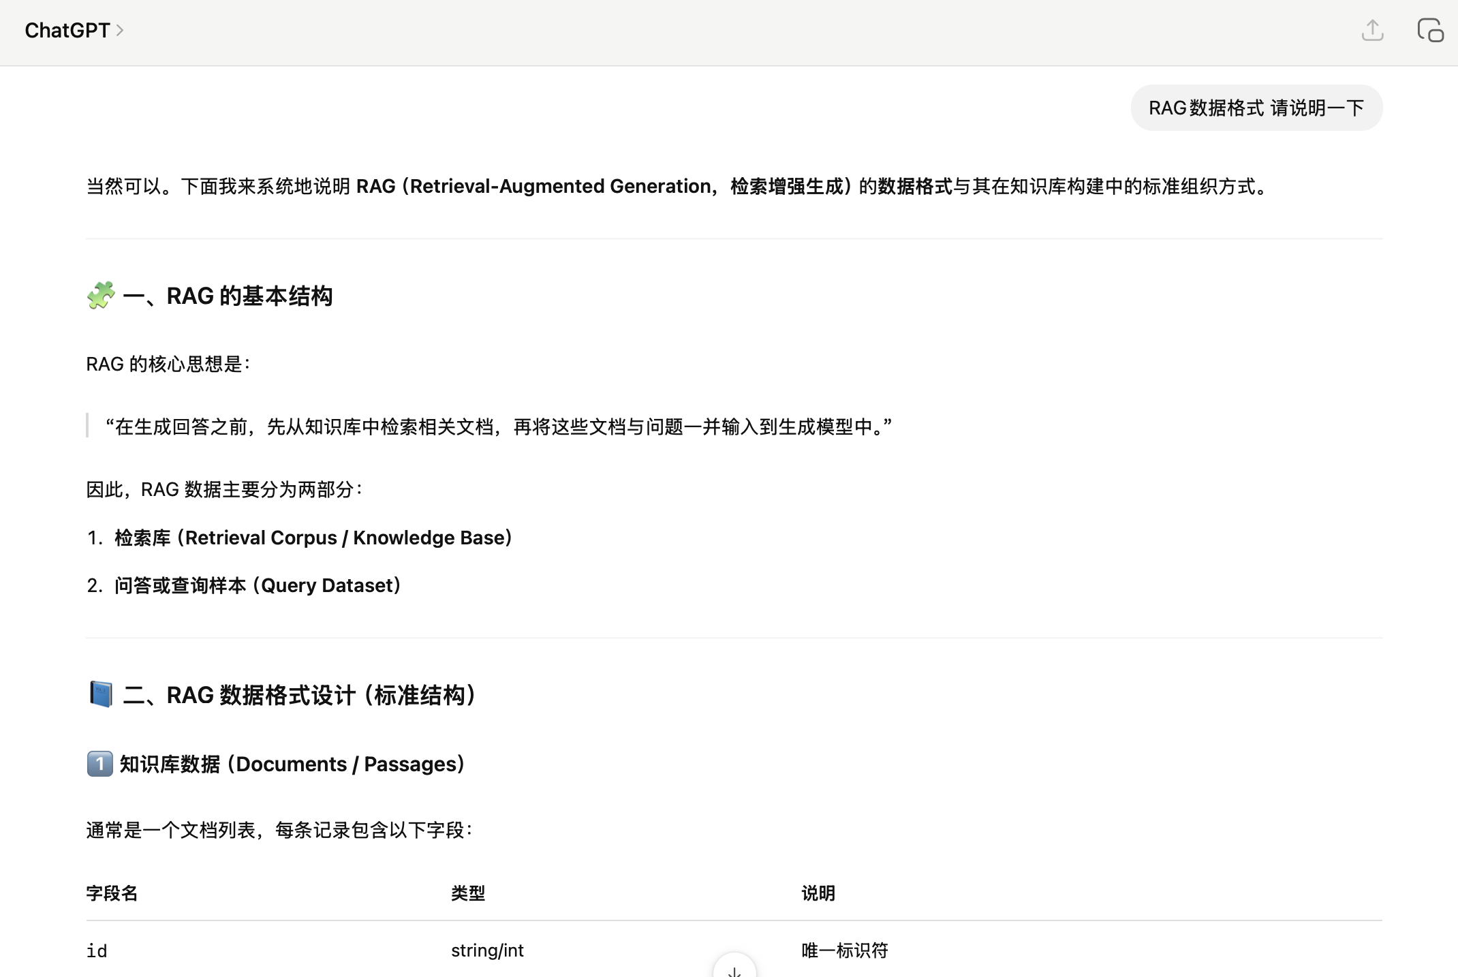
Task: Click the share conversation icon
Action: coord(1372,31)
